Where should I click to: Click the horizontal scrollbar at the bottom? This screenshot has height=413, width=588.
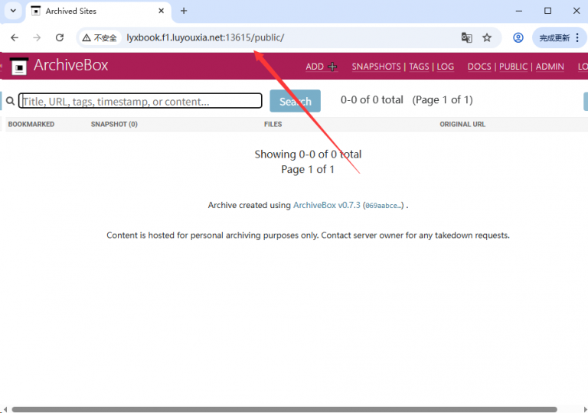283,409
